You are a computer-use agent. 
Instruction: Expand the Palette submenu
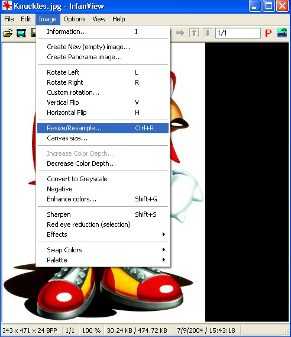click(x=103, y=260)
